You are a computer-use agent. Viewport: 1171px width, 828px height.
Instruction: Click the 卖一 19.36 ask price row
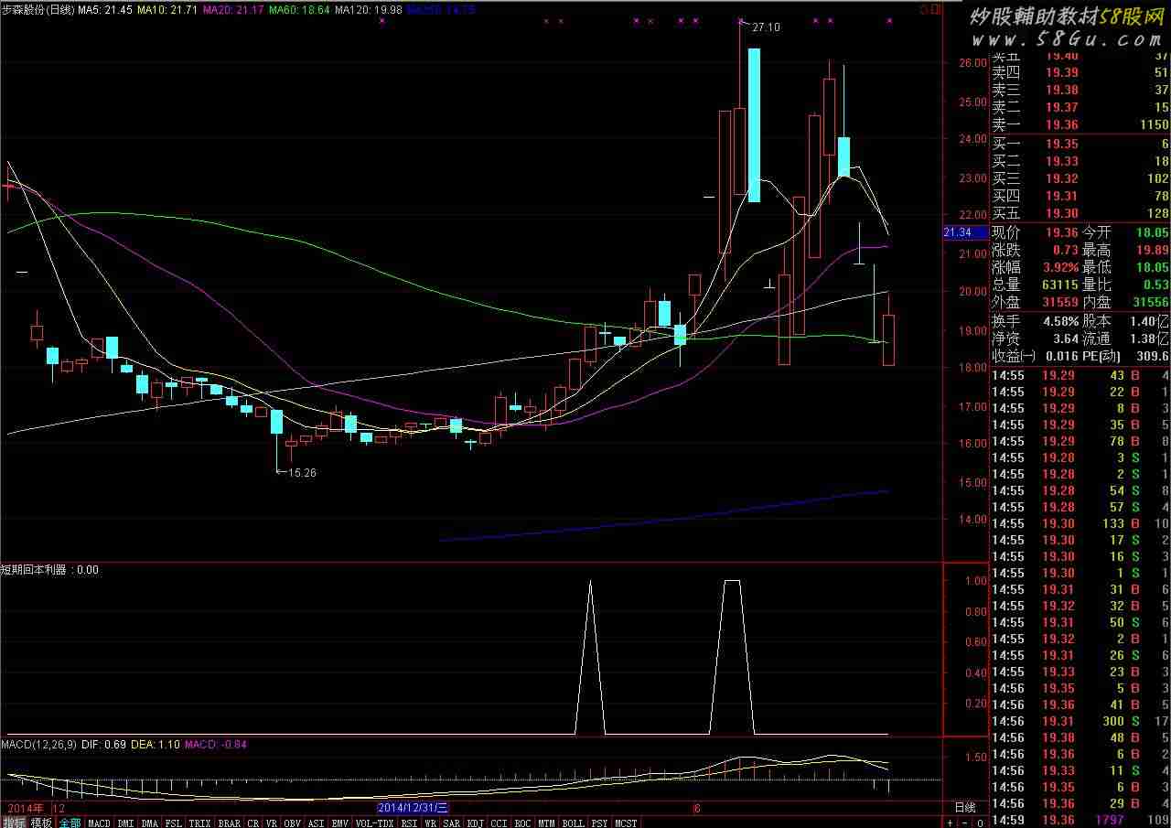tap(1080, 124)
